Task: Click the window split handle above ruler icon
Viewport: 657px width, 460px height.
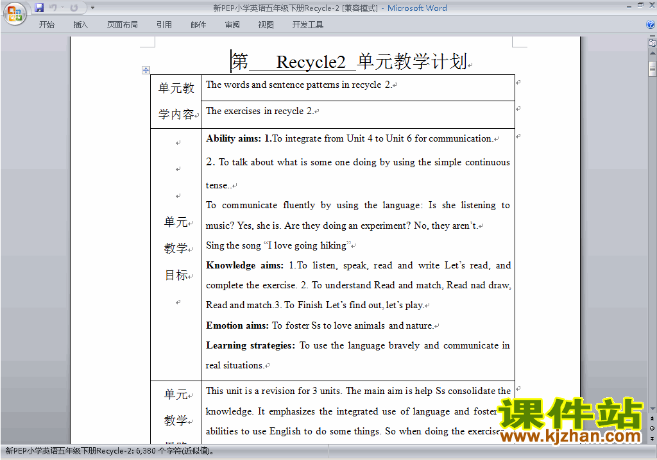Action: tap(652, 37)
